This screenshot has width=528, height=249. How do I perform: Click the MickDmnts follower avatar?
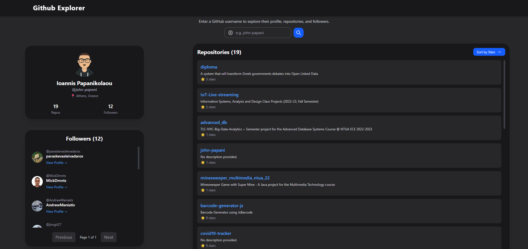tap(37, 182)
